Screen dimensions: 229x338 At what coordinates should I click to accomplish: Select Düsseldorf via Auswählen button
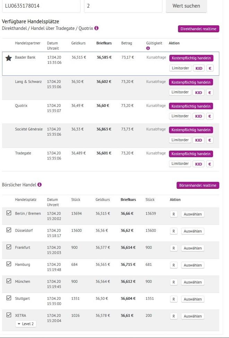[193, 231]
